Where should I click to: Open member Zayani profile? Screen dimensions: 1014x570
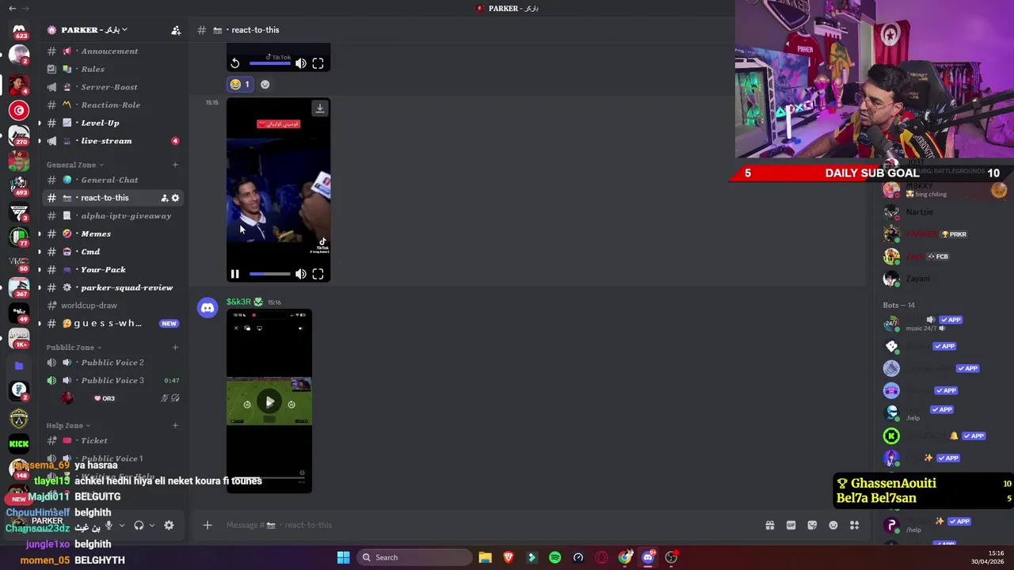(917, 279)
